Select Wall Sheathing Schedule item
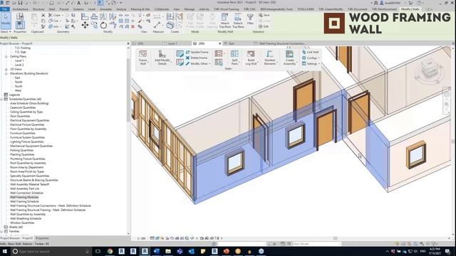The height and width of the screenshot is (256, 456). click(26, 218)
